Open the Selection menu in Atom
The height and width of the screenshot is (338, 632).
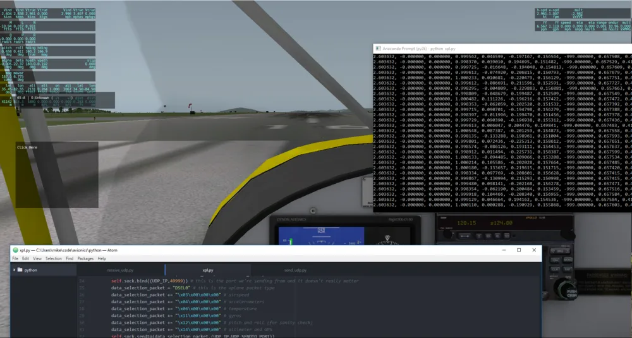click(x=54, y=258)
